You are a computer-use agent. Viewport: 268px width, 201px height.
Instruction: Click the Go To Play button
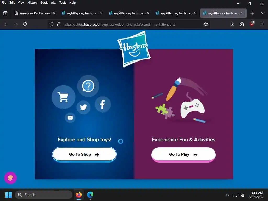(x=183, y=154)
